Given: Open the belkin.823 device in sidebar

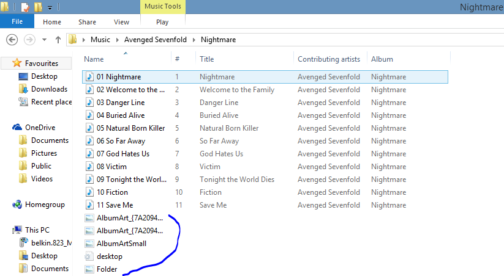Looking at the screenshot, I should coord(51,243).
